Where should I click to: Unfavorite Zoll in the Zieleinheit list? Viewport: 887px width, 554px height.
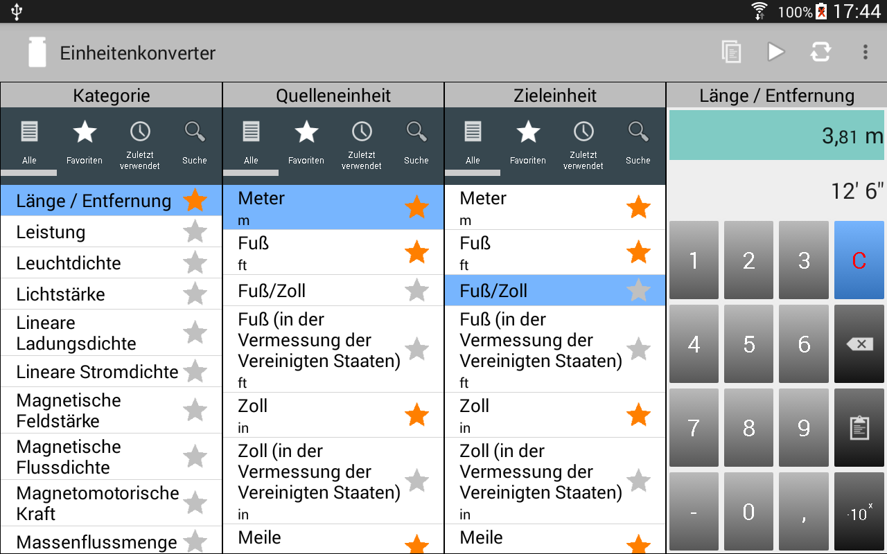pyautogui.click(x=638, y=415)
